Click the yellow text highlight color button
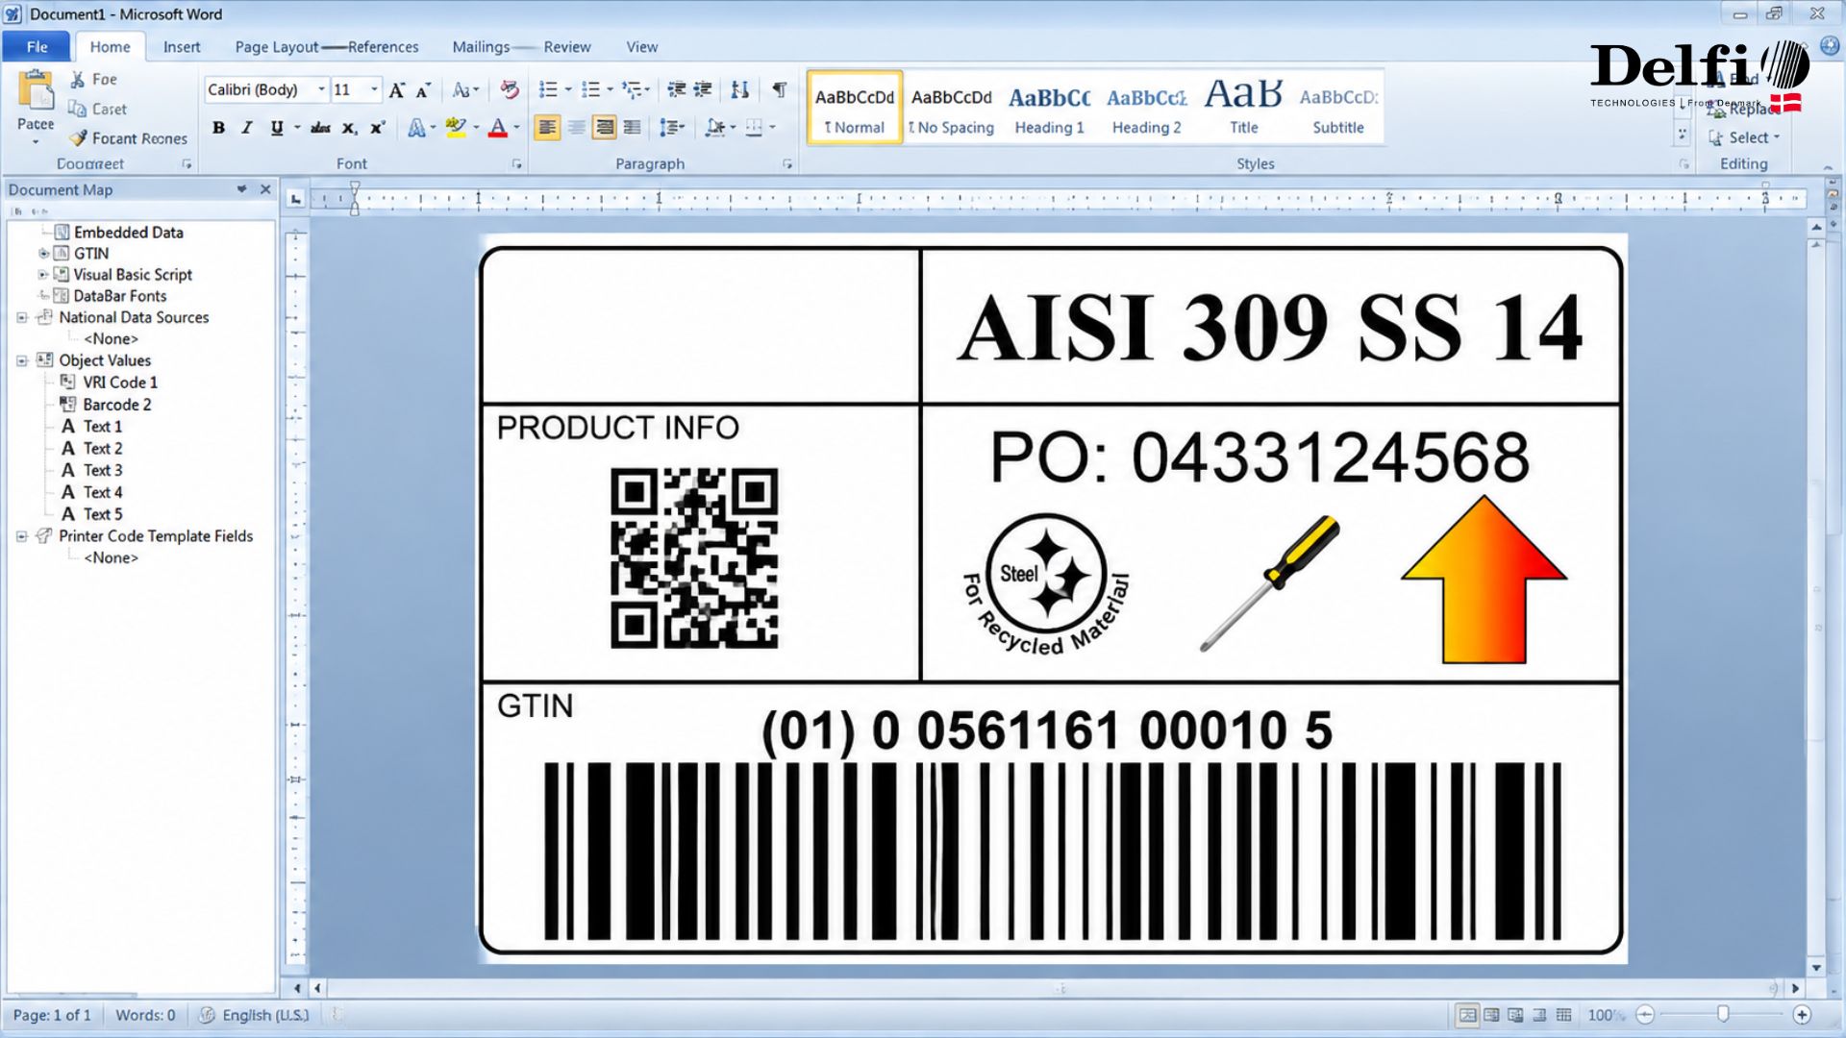 [x=456, y=128]
